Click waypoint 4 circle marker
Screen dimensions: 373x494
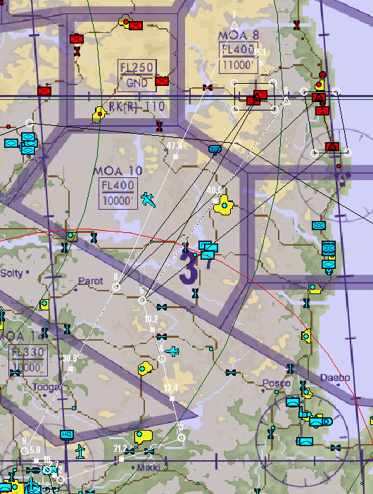coord(162,358)
